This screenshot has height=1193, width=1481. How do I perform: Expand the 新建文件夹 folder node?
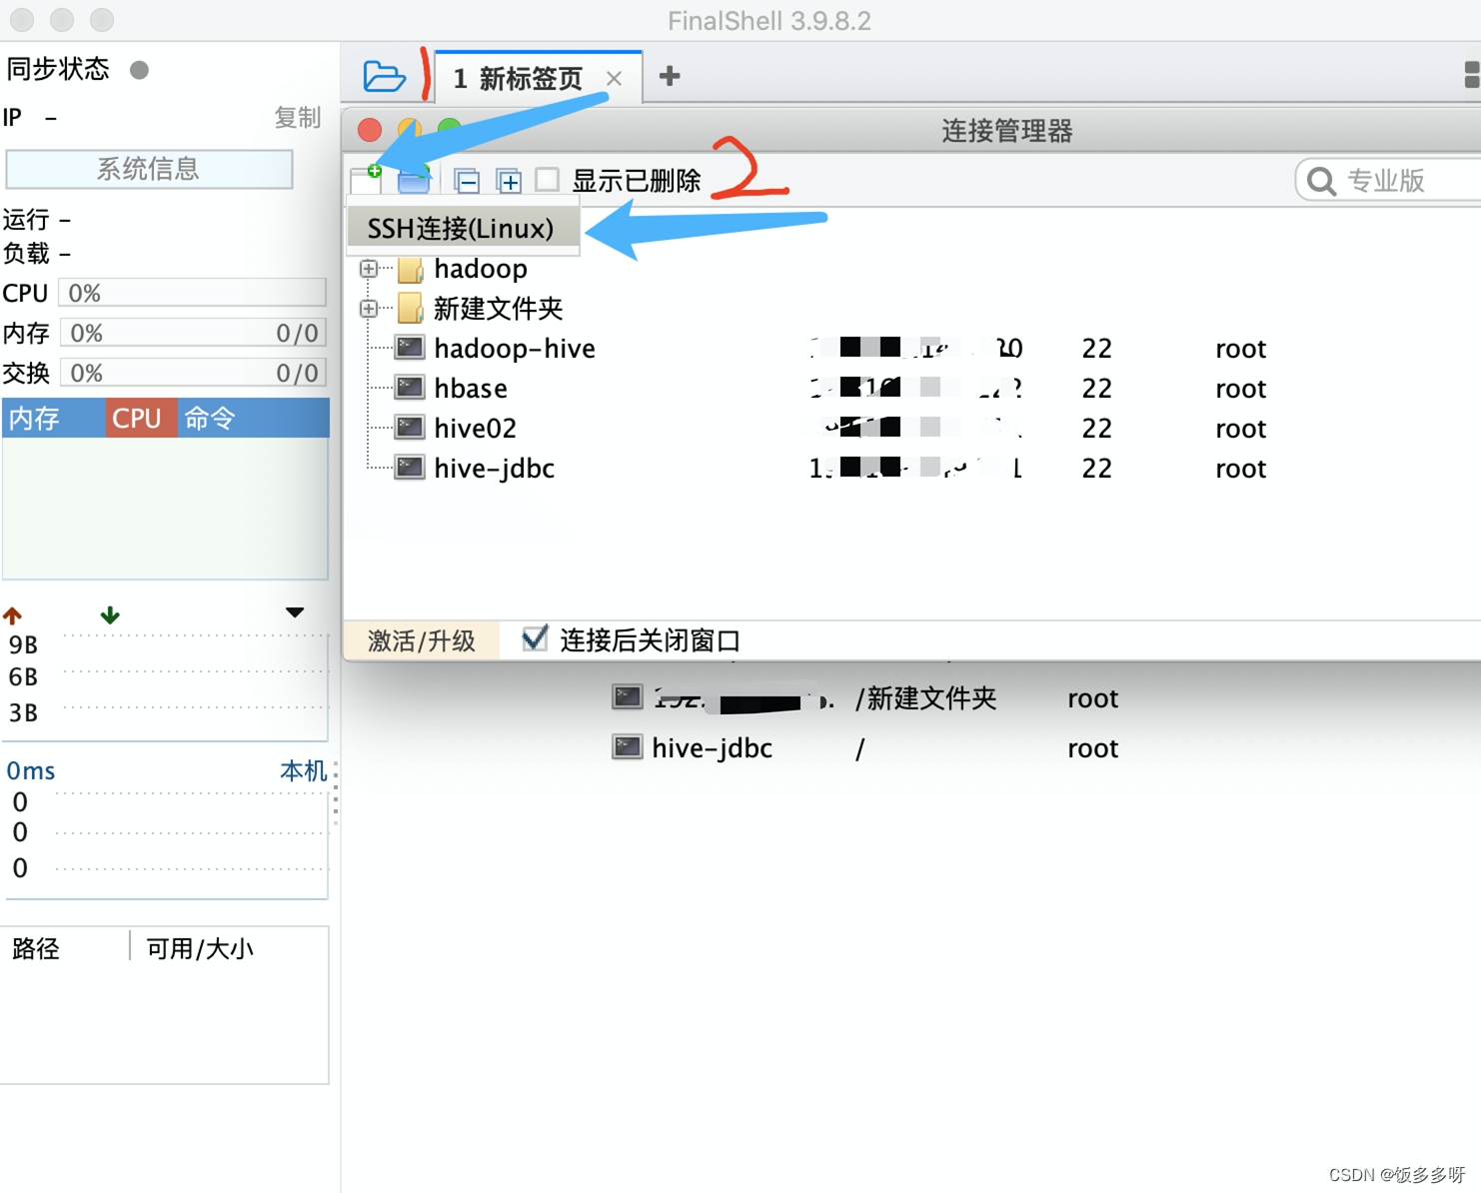(x=369, y=309)
